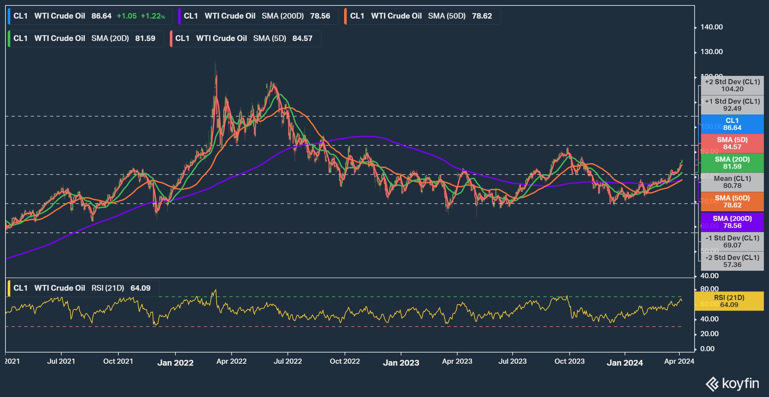Click the 140.00 price axis label
Screen dimensions: 769x397
pyautogui.click(x=711, y=27)
